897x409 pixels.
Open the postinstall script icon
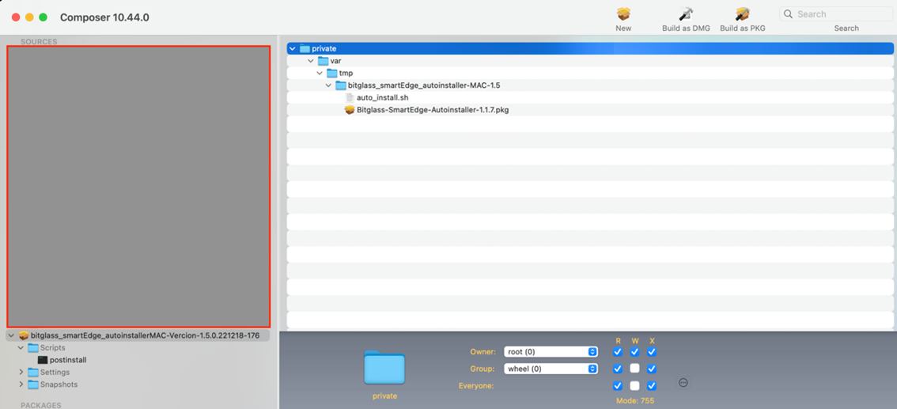(x=43, y=360)
